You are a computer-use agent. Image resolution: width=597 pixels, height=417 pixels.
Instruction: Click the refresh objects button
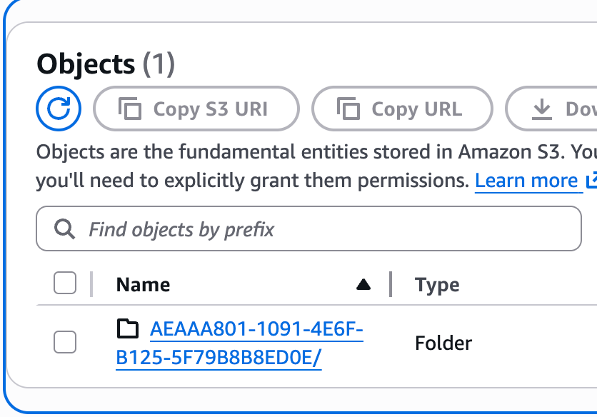click(59, 109)
